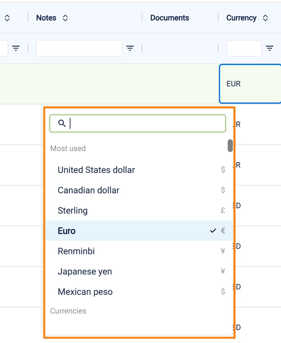Click the pound symbol next to Sterling
281x343 pixels.
tap(223, 211)
